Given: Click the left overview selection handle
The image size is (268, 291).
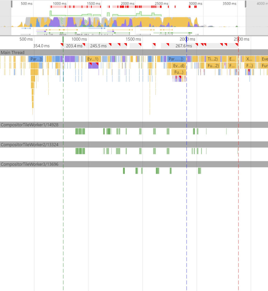Looking at the screenshot, I should coord(12,4).
